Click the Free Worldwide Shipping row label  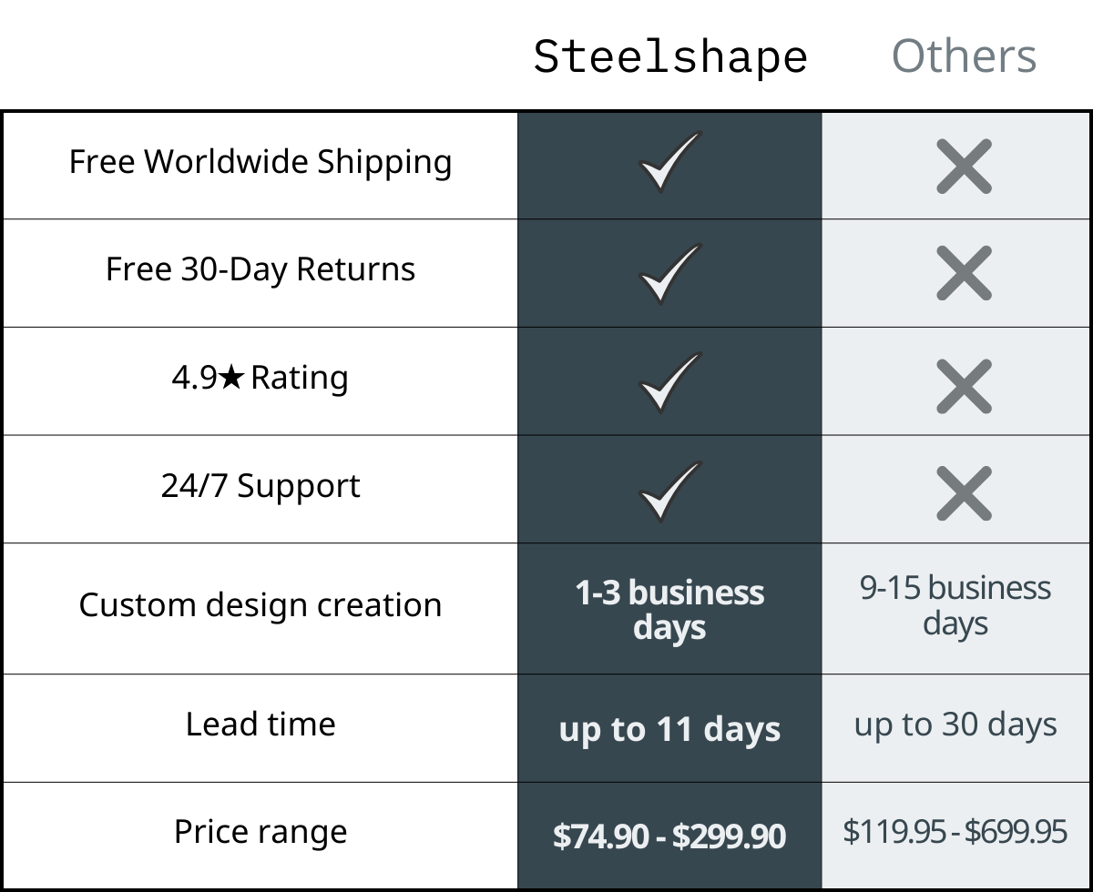pyautogui.click(x=260, y=162)
